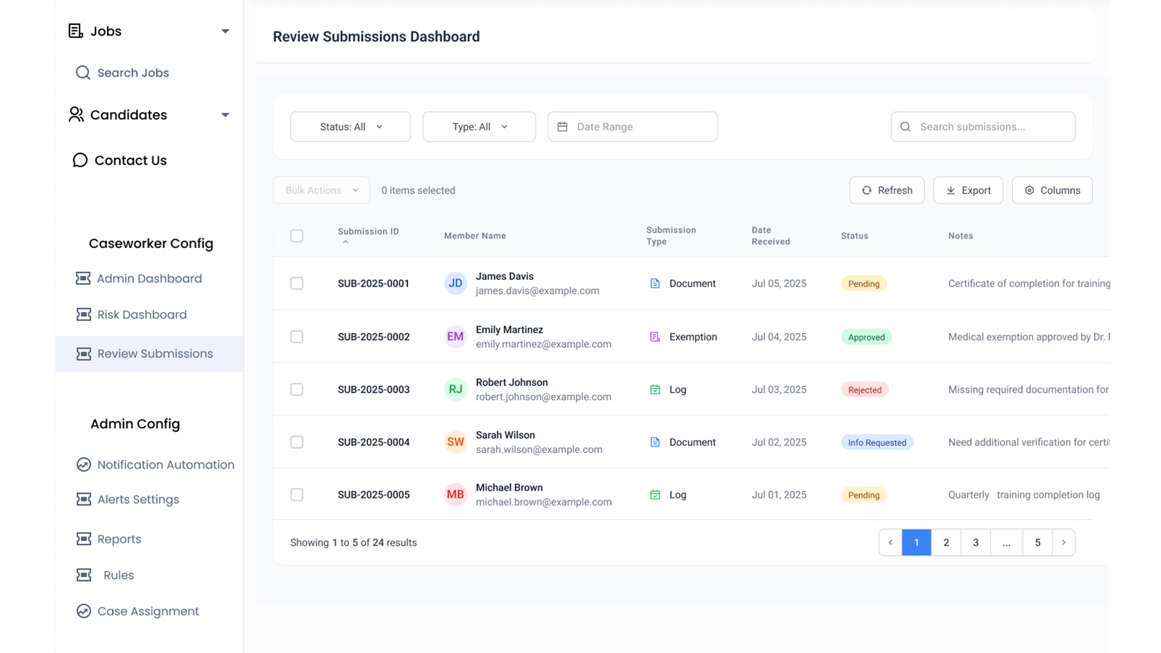Open Search Jobs in sidebar
This screenshot has height=653, width=1161.
click(133, 73)
